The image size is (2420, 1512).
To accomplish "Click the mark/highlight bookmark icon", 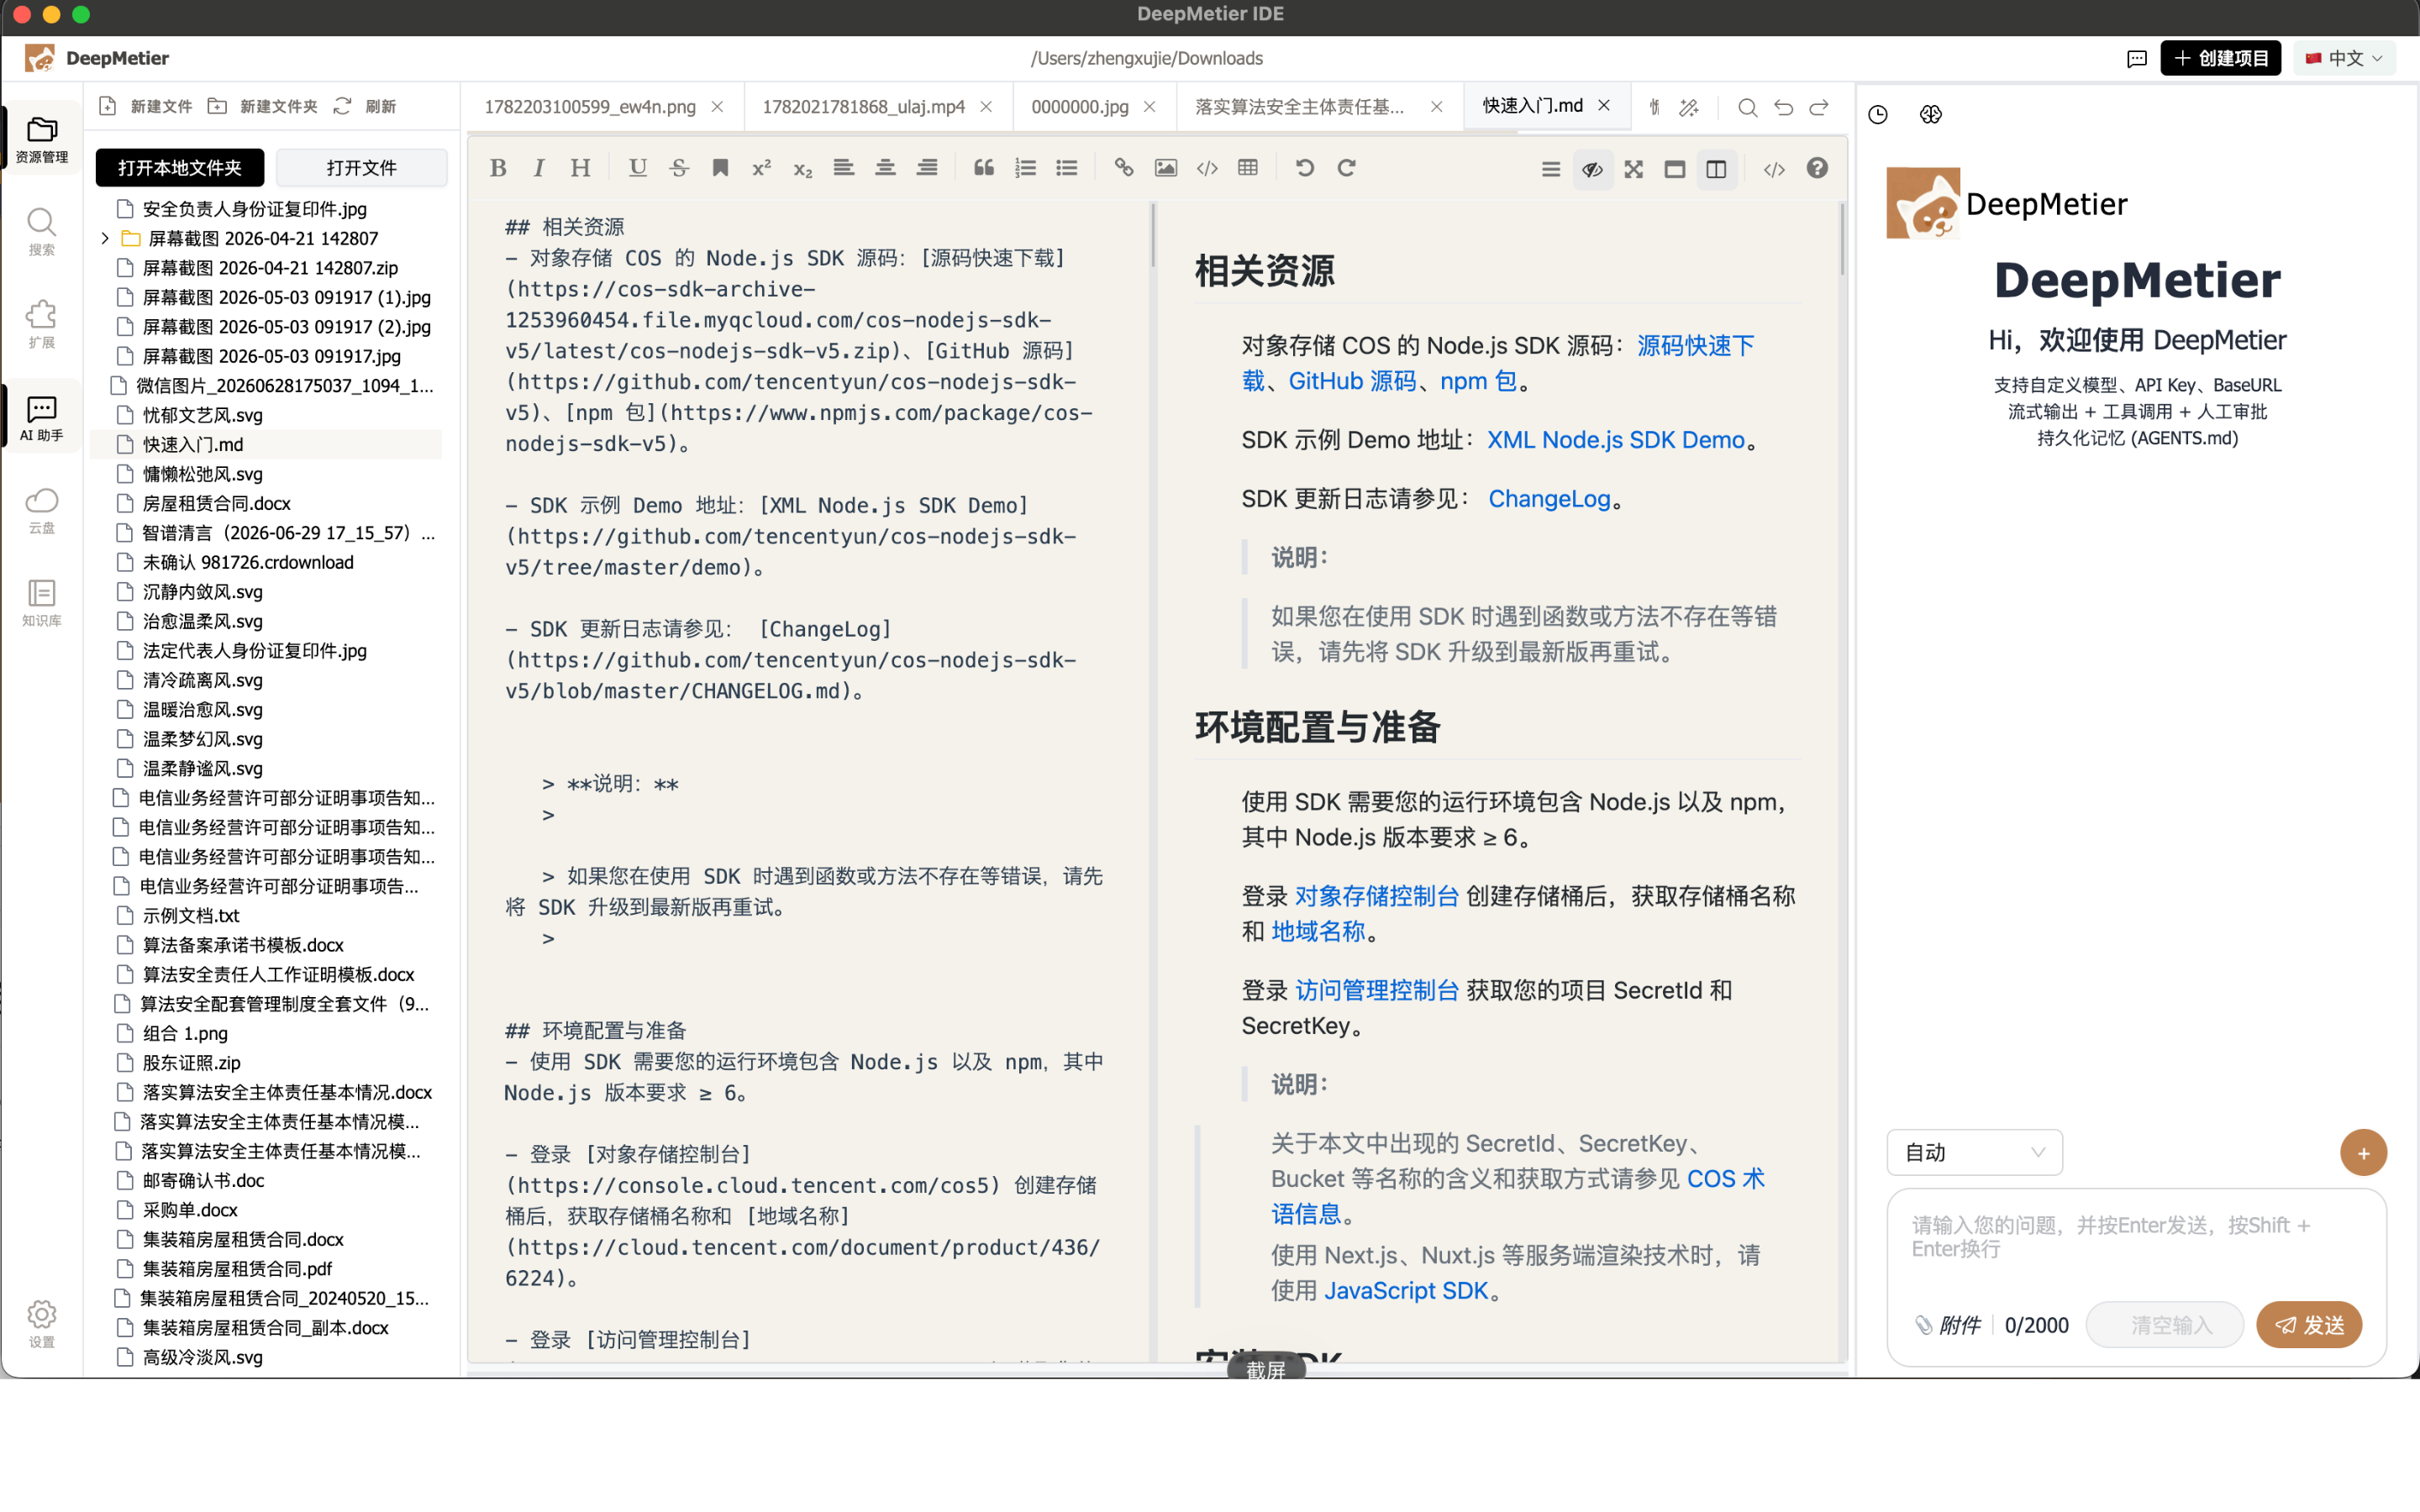I will tap(720, 168).
